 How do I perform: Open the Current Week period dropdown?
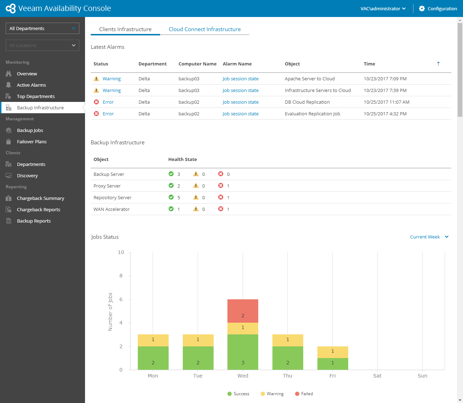tap(429, 237)
